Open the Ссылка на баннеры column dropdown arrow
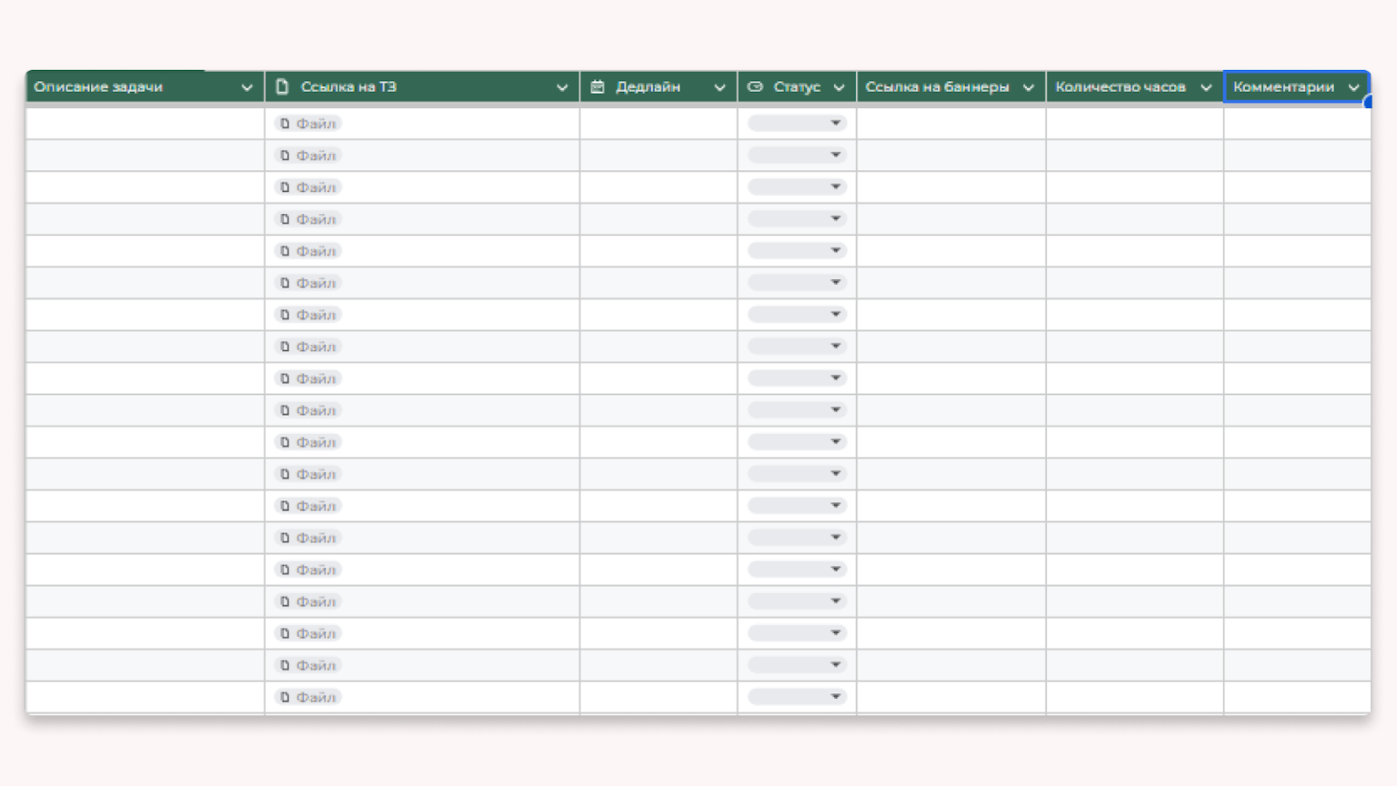Screen dimensions: 1397x786 1029,87
